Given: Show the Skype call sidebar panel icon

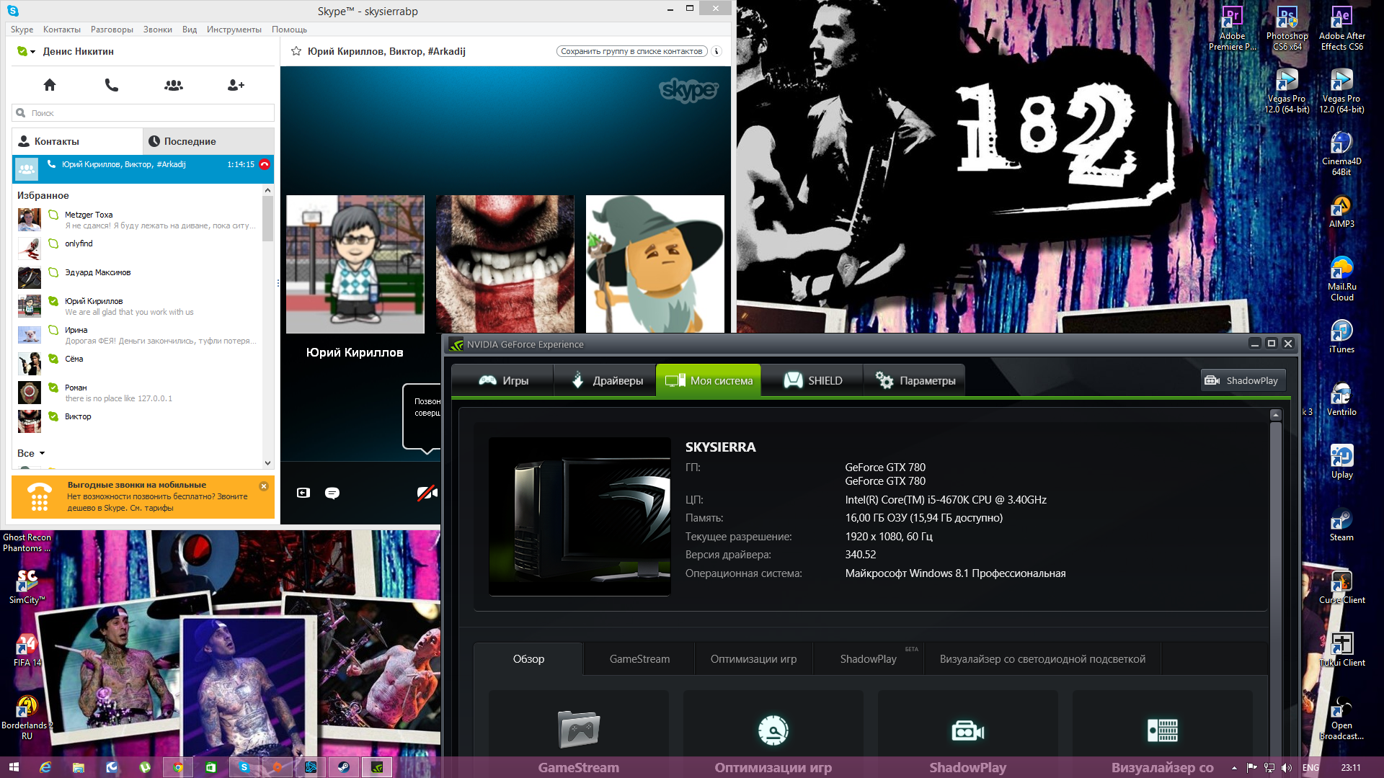Looking at the screenshot, I should 303,493.
